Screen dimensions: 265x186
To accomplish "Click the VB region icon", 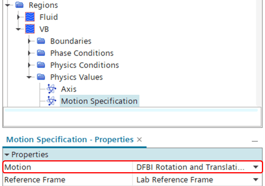I will tap(30, 29).
